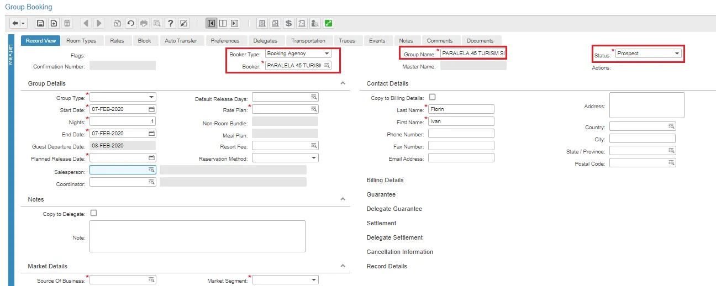Screen dimensions: 716x286
Task: Switch to the Block tab
Action: [145, 41]
